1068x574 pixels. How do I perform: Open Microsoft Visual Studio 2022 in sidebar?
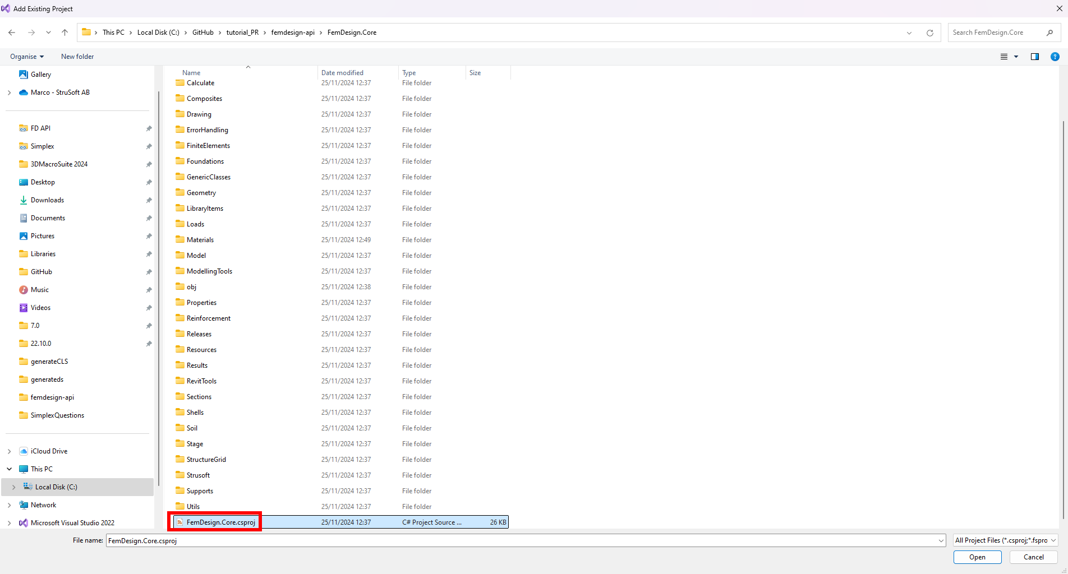[72, 523]
